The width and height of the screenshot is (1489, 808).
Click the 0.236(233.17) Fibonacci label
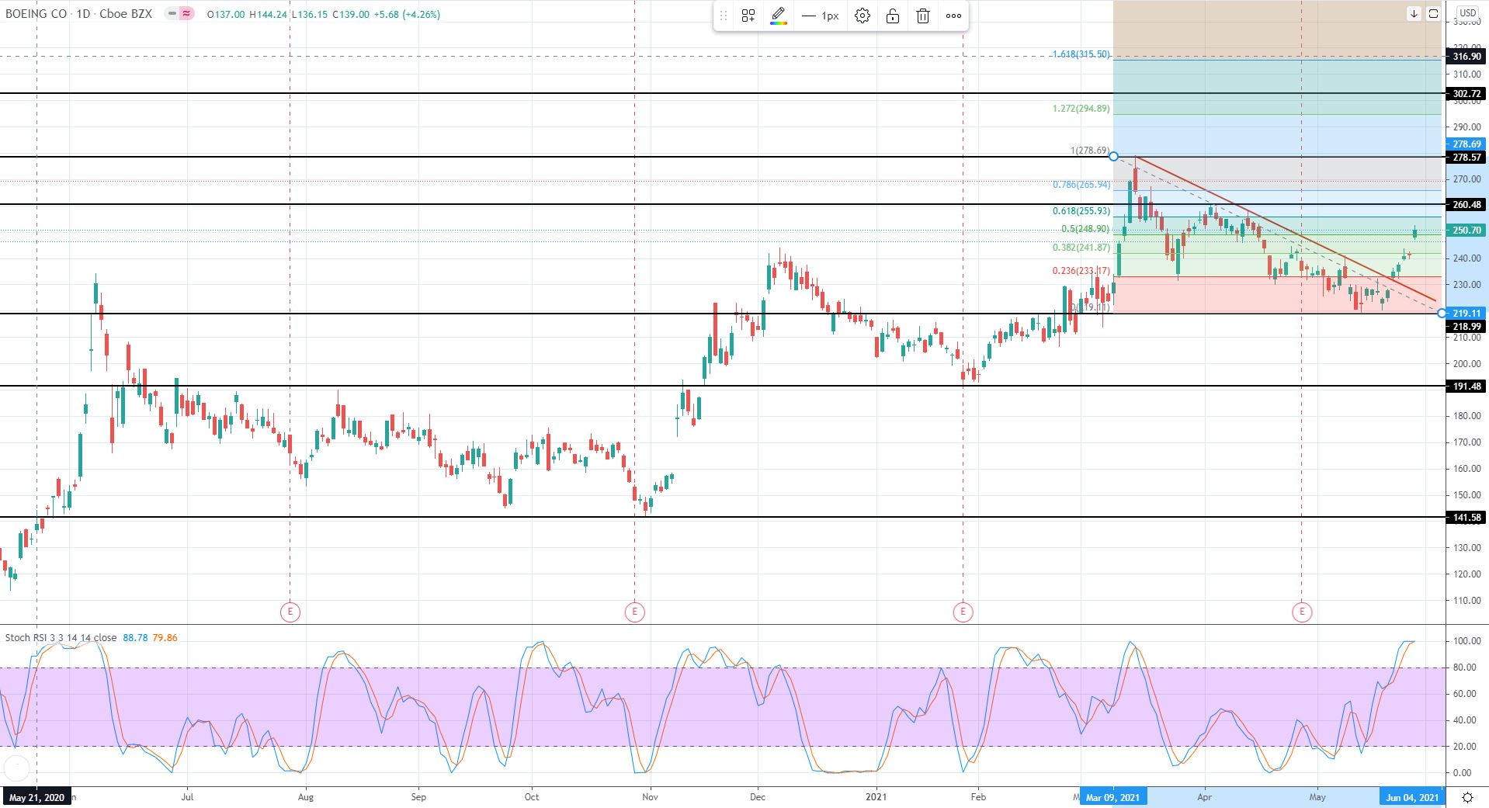(x=1081, y=271)
